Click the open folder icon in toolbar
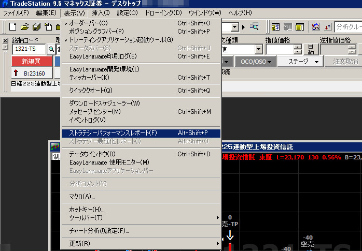362x251 pixels. (x=25, y=27)
